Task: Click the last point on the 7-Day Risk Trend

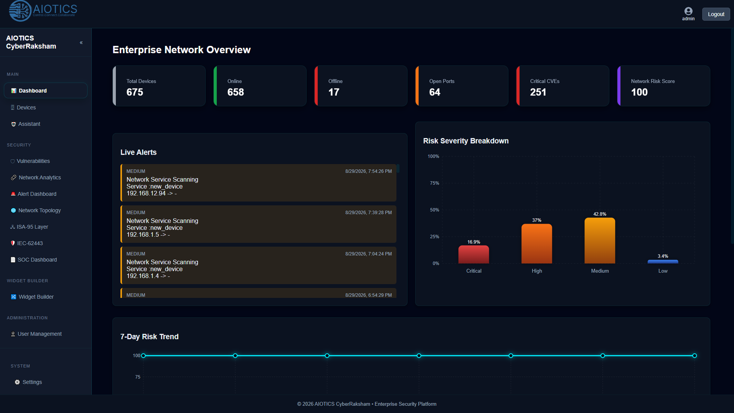Action: [695, 356]
